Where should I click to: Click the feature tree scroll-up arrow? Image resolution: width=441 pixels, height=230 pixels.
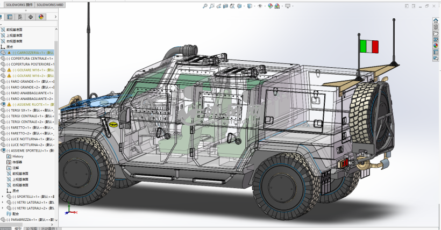(x=56, y=29)
